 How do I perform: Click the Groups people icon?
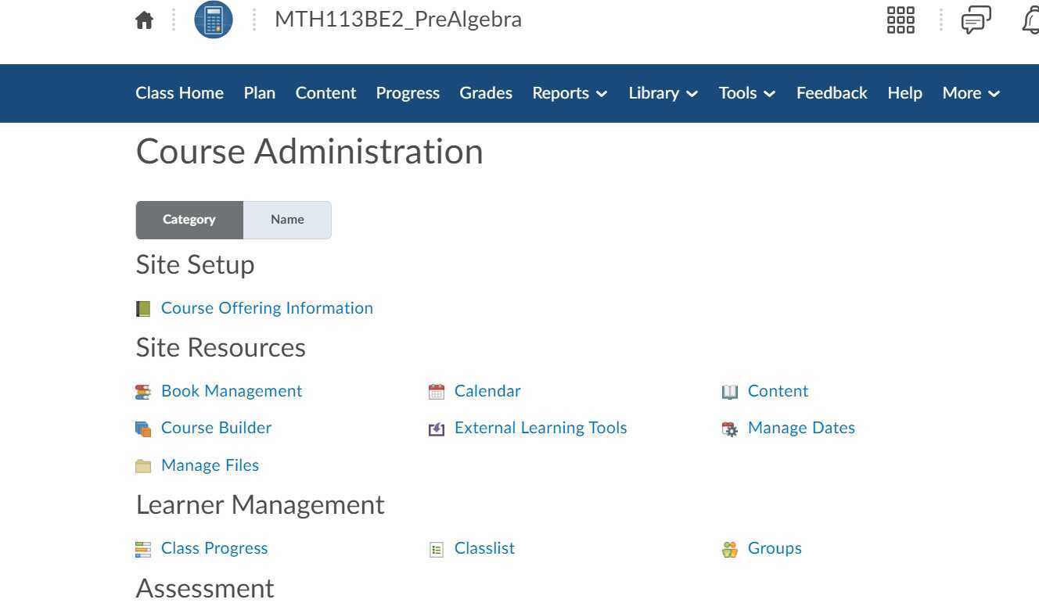tap(730, 550)
